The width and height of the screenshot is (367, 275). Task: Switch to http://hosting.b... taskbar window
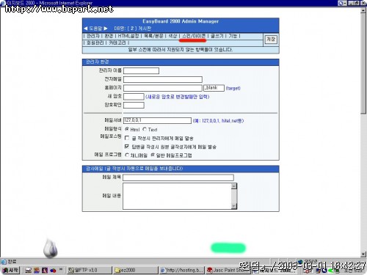pos(181,270)
